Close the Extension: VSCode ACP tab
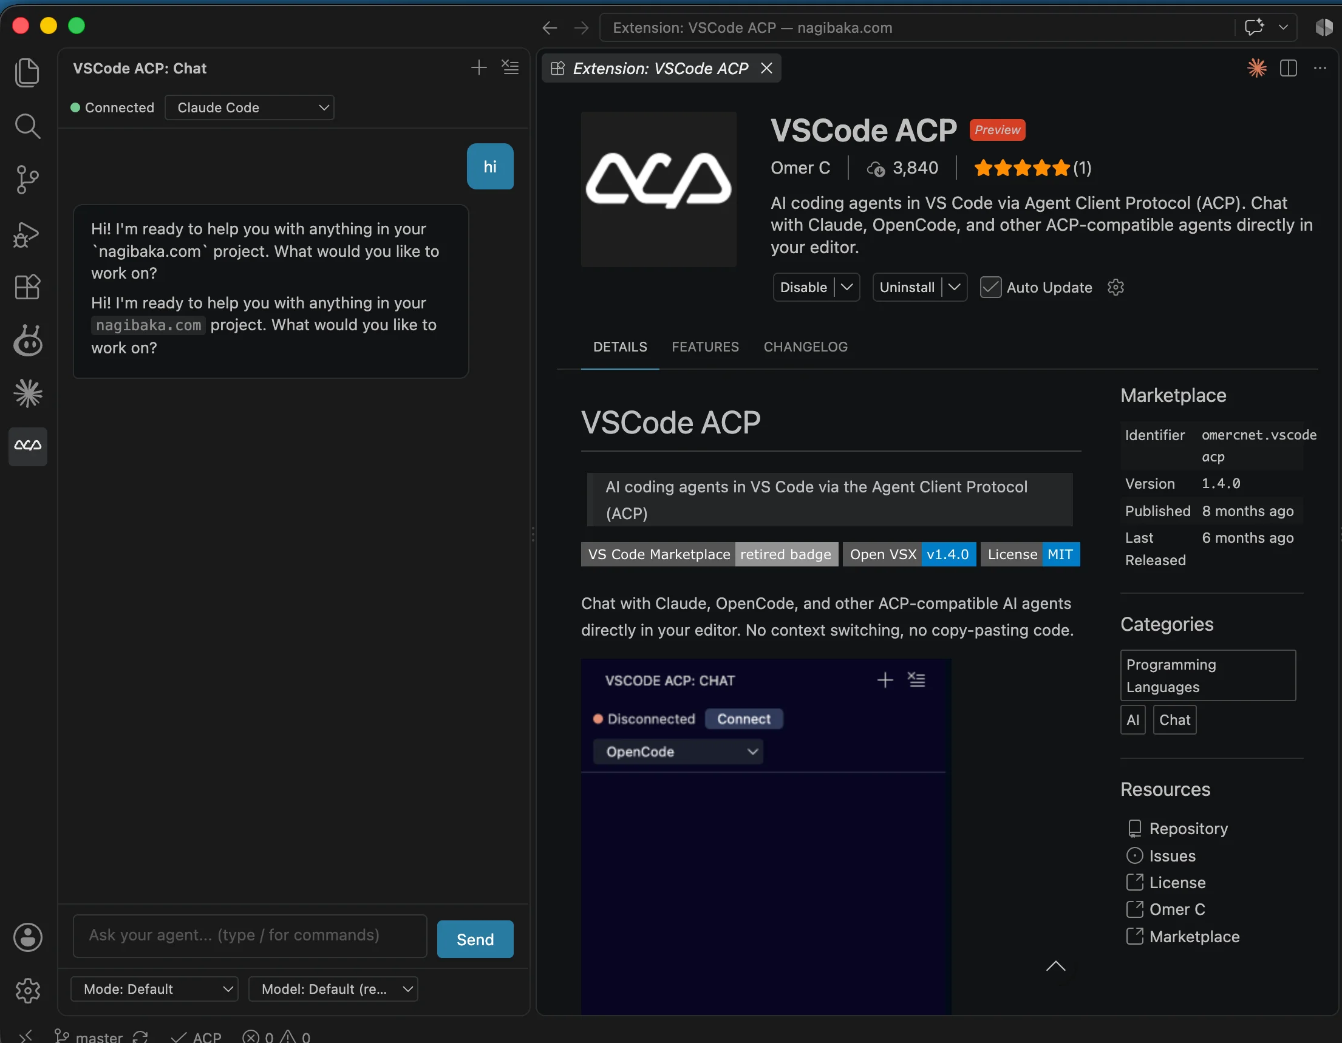Screen dimensions: 1342x1043 pyautogui.click(x=766, y=68)
